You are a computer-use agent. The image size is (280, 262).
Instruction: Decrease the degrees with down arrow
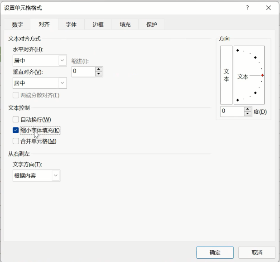247,114
